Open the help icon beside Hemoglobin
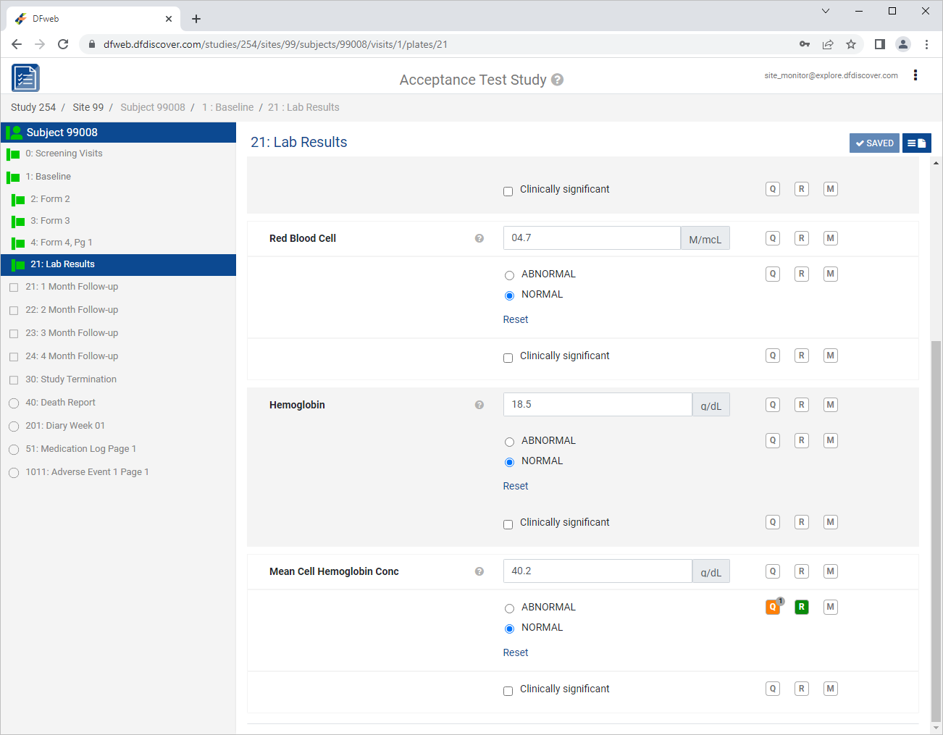 pyautogui.click(x=479, y=405)
